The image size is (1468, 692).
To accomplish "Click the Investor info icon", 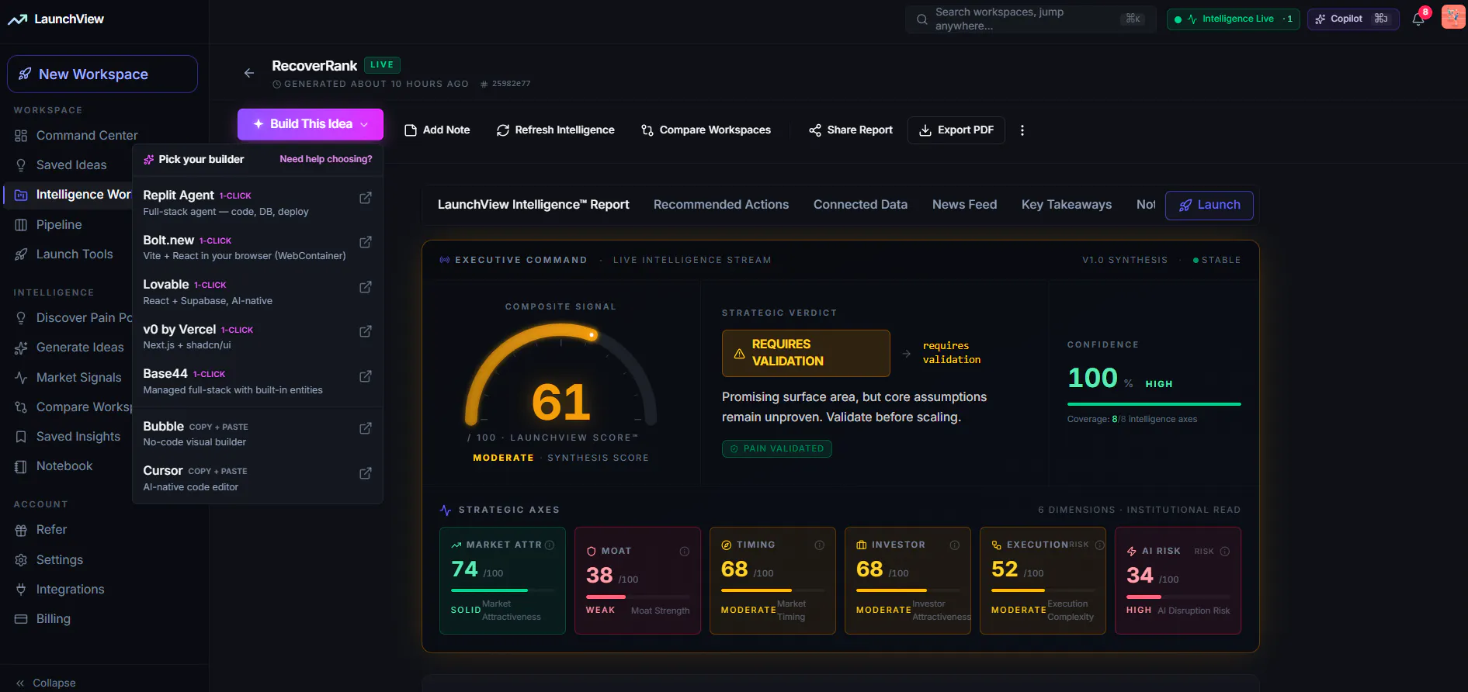I will coord(955,545).
